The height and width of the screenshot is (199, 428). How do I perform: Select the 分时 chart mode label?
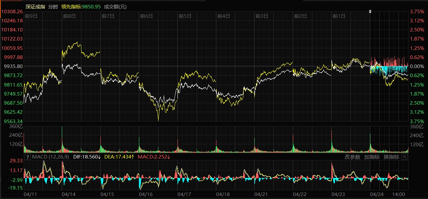(x=53, y=6)
